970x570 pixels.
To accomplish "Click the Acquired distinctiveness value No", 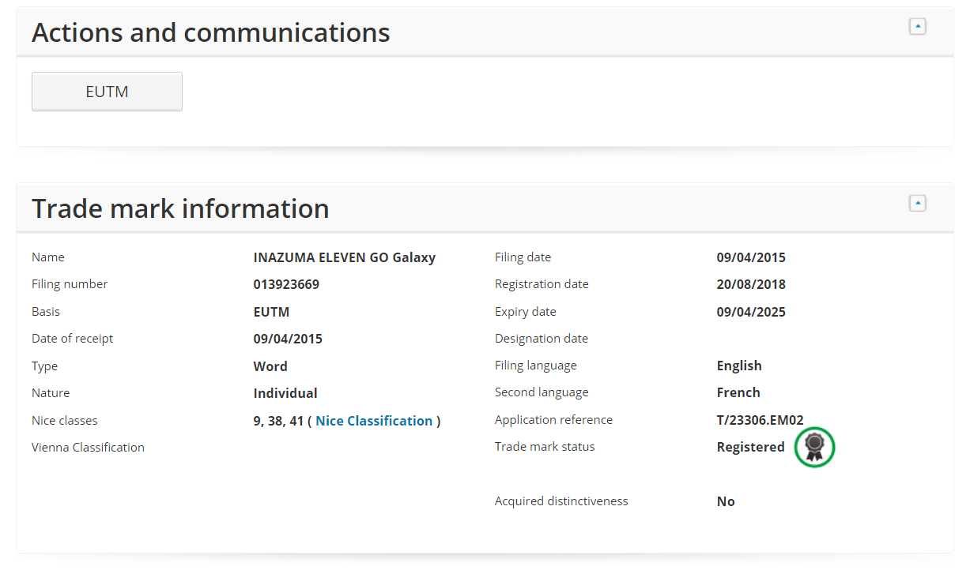I will point(726,501).
